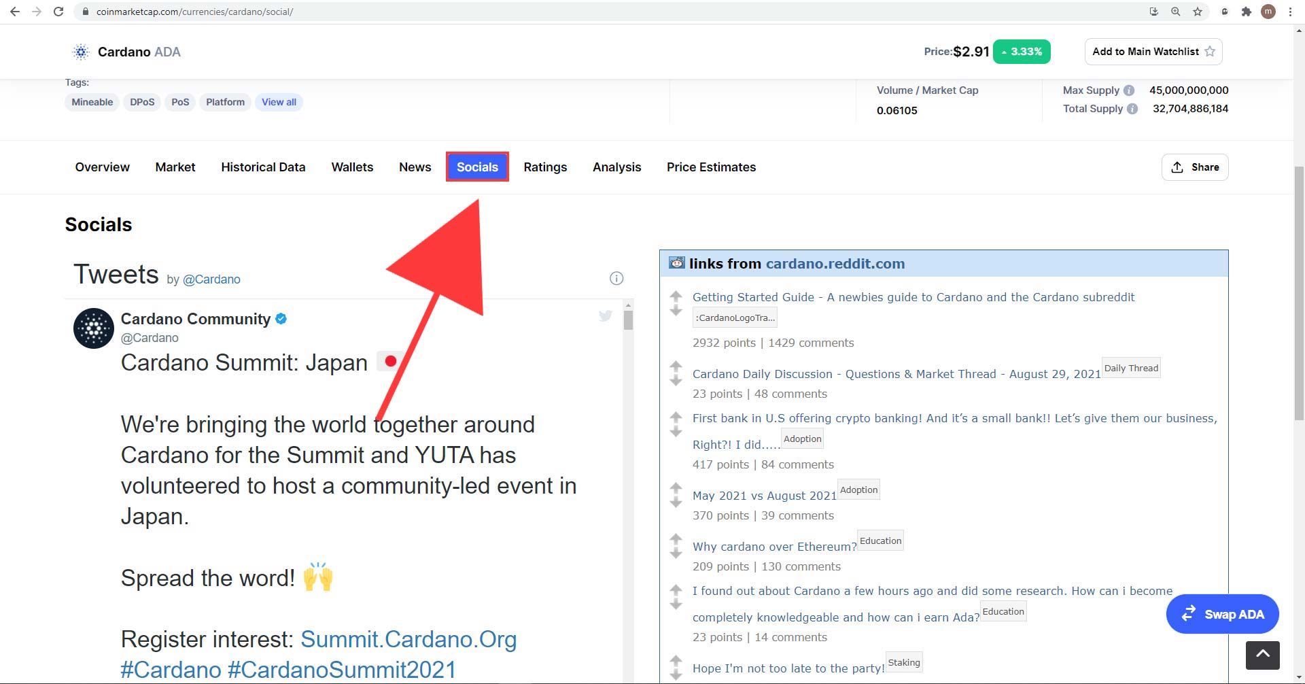Click the Twitter bird icon in tweet

click(606, 315)
